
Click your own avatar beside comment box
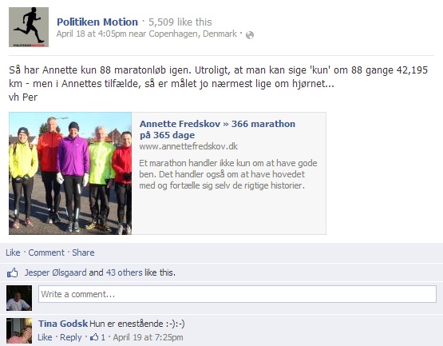point(19,298)
